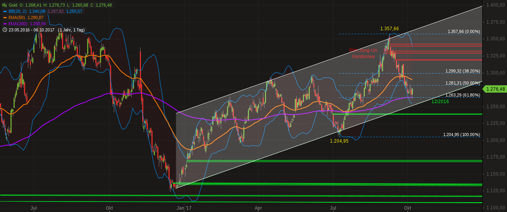The height and width of the screenshot is (212, 507).
Task: Click the Jan '17 label on time axis
Action: (x=184, y=208)
